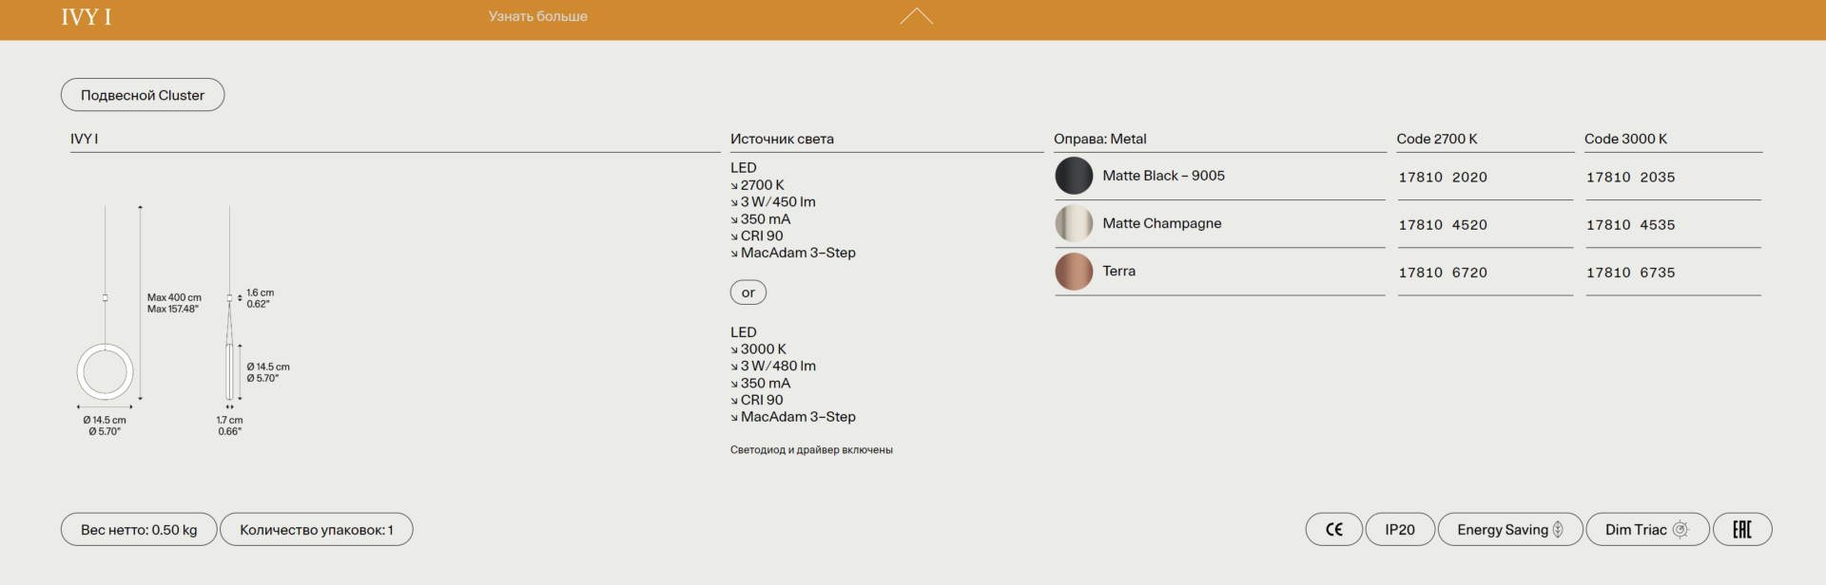
Task: Choose the Matte Black – 9005 swatch
Action: (1074, 176)
